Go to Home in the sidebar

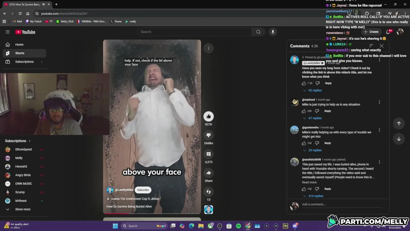(x=24, y=45)
